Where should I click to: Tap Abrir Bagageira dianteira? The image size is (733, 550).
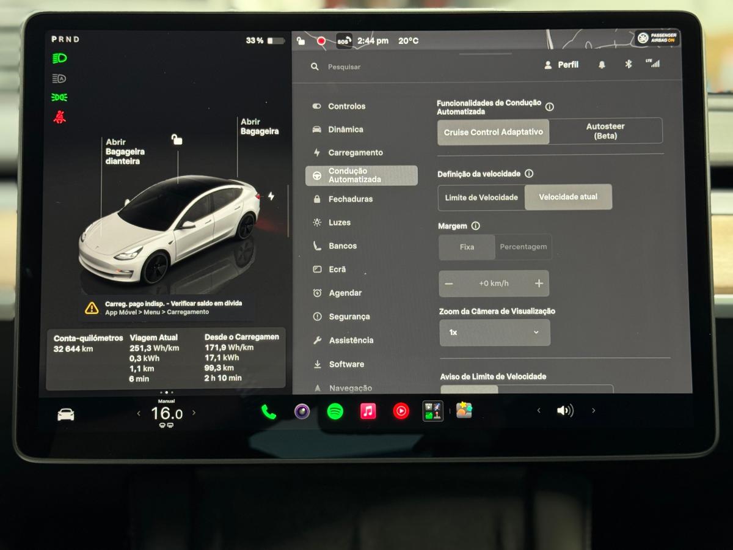click(x=125, y=152)
